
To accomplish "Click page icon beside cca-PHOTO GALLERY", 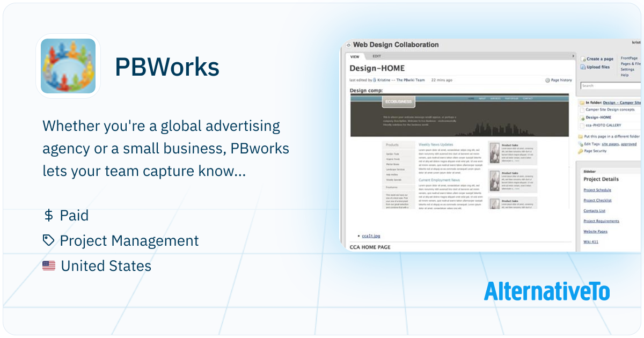I will click(x=582, y=125).
